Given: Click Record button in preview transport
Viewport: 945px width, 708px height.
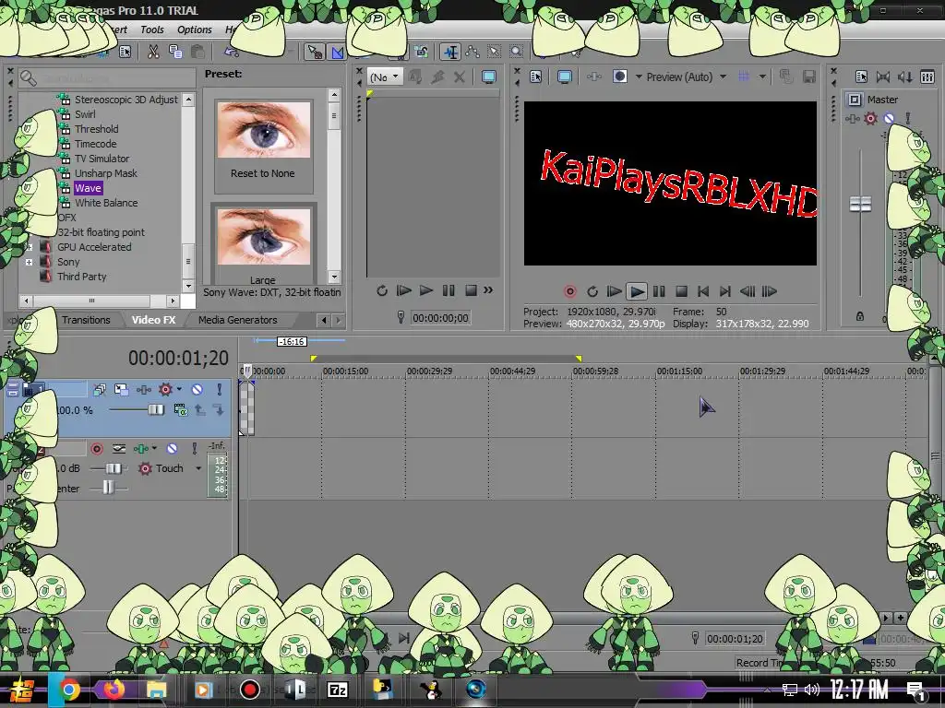Looking at the screenshot, I should point(569,291).
